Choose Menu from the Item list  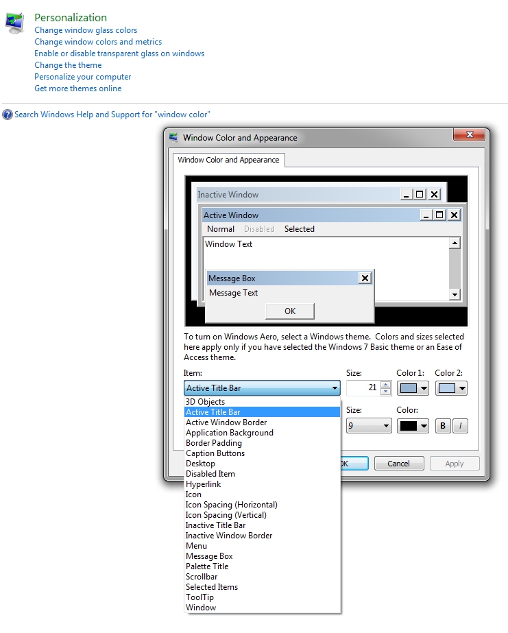[x=262, y=546]
